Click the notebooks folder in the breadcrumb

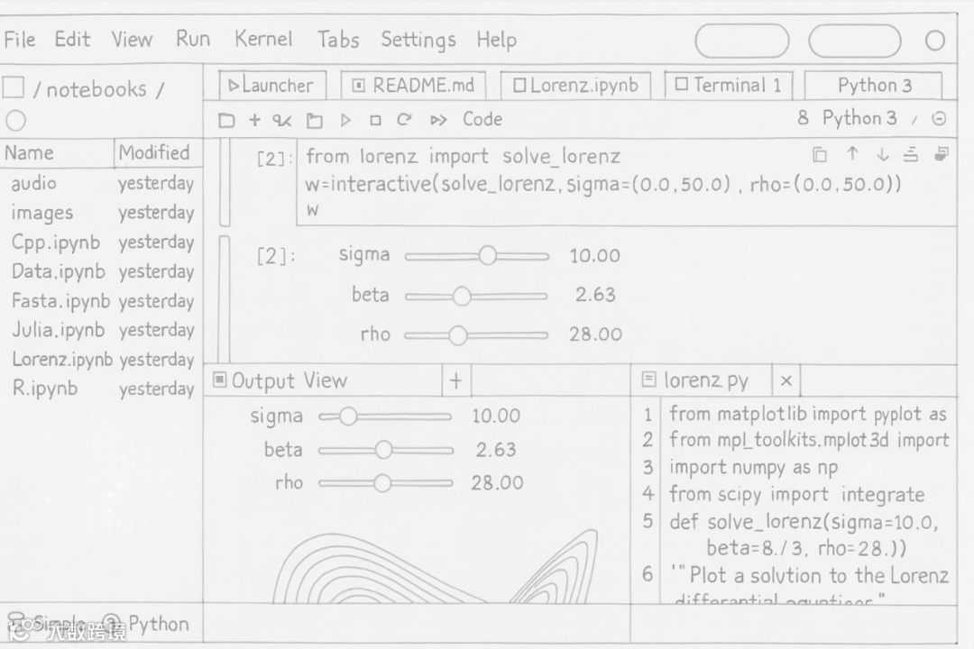coord(96,90)
